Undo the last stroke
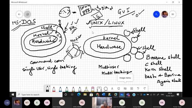192x108 pixels. 138,88
